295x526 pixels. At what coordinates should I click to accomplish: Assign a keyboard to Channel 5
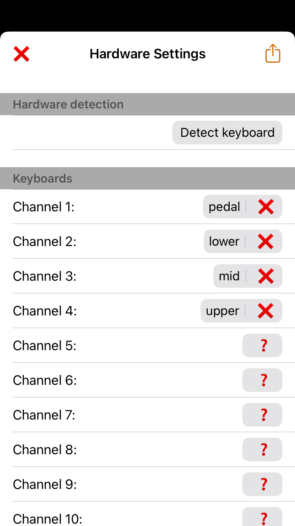[262, 345]
